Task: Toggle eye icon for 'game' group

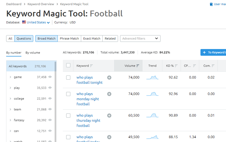Action: click(x=50, y=77)
